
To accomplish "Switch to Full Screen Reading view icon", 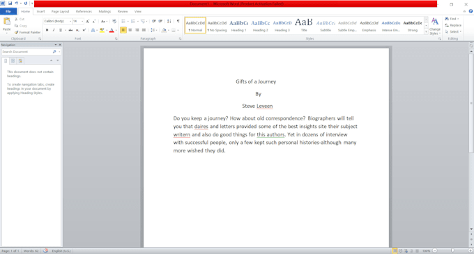I will pos(401,251).
